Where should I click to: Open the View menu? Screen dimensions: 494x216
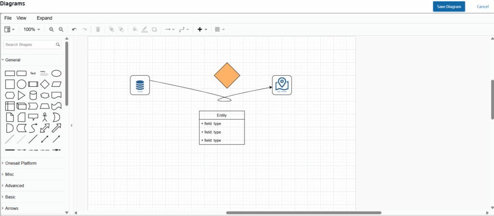coord(21,18)
